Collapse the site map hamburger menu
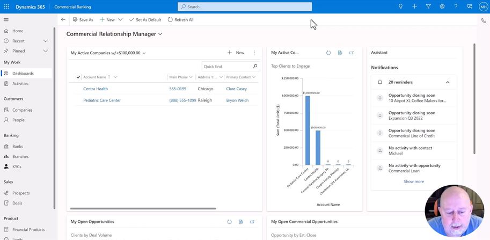Viewport: 490px width, 240px height. point(6,20)
